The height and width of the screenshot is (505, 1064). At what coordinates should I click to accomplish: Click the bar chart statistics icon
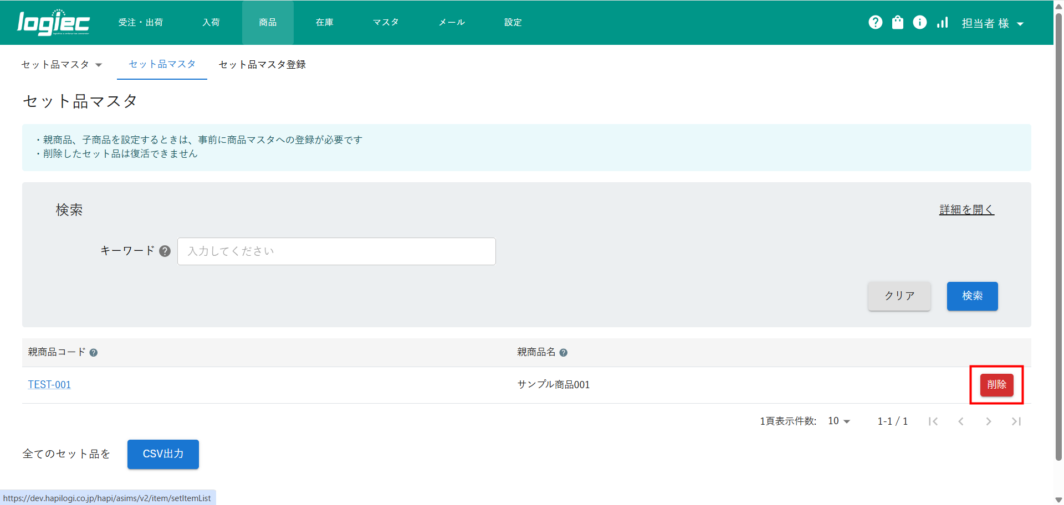[x=942, y=22]
